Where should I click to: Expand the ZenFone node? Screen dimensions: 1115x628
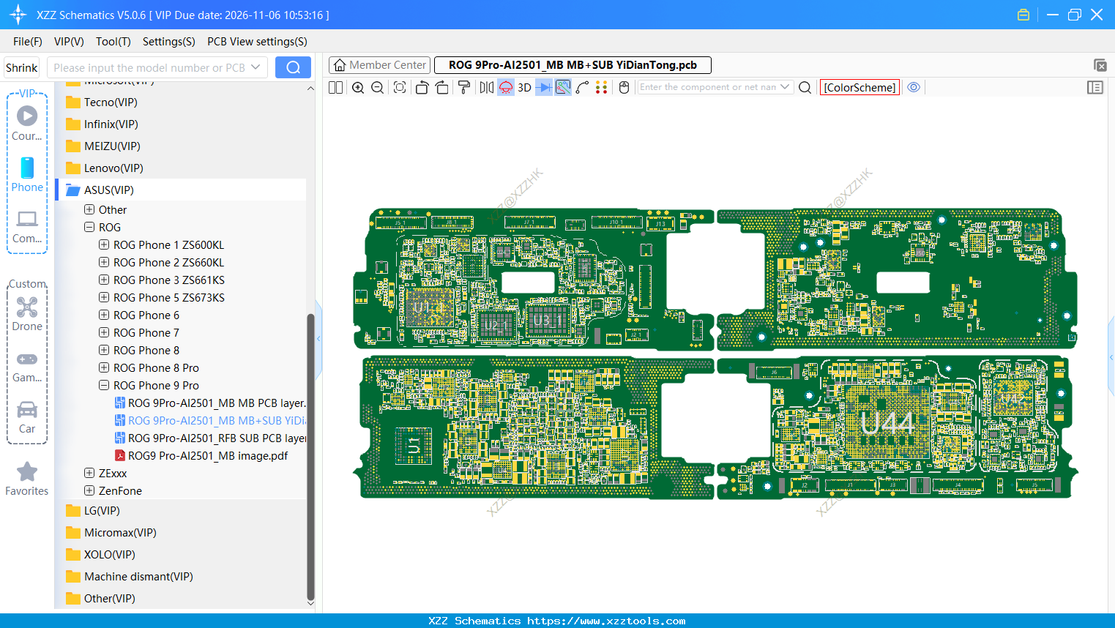pos(89,490)
